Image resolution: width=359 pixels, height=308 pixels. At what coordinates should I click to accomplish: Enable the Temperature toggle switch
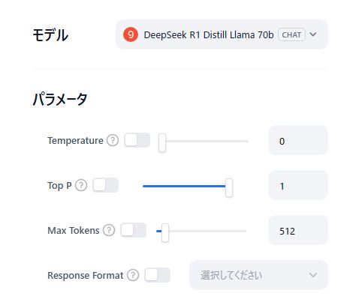point(137,140)
